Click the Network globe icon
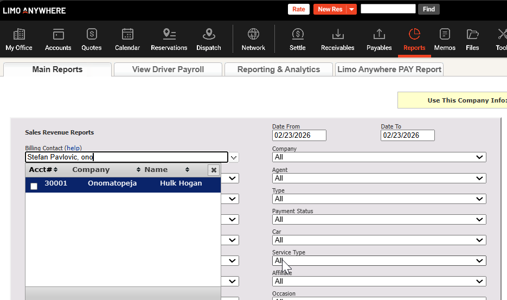The image size is (507, 300). coord(253,40)
